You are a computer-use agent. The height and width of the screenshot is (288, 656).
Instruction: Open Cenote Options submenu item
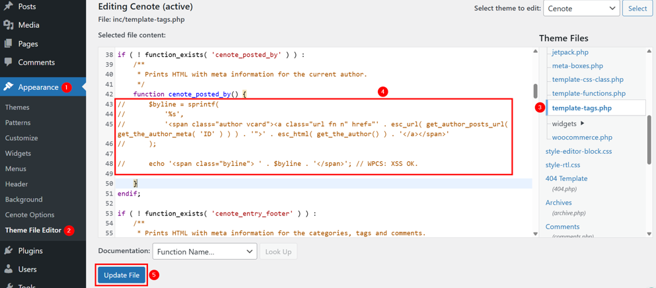[x=30, y=215]
